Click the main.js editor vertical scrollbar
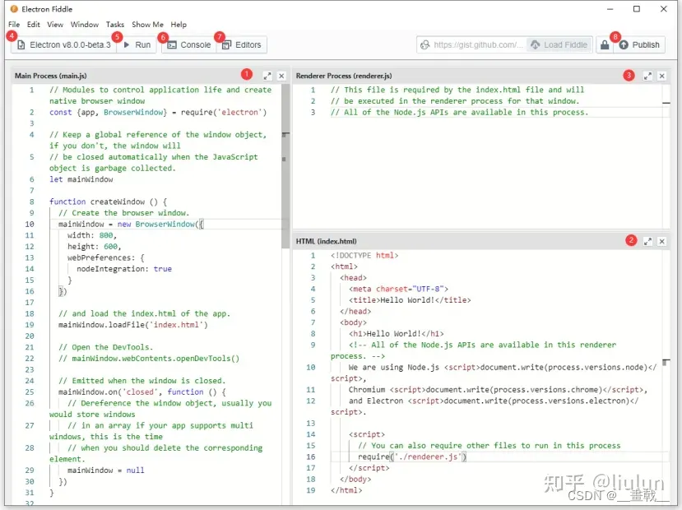The image size is (682, 510). [285, 166]
